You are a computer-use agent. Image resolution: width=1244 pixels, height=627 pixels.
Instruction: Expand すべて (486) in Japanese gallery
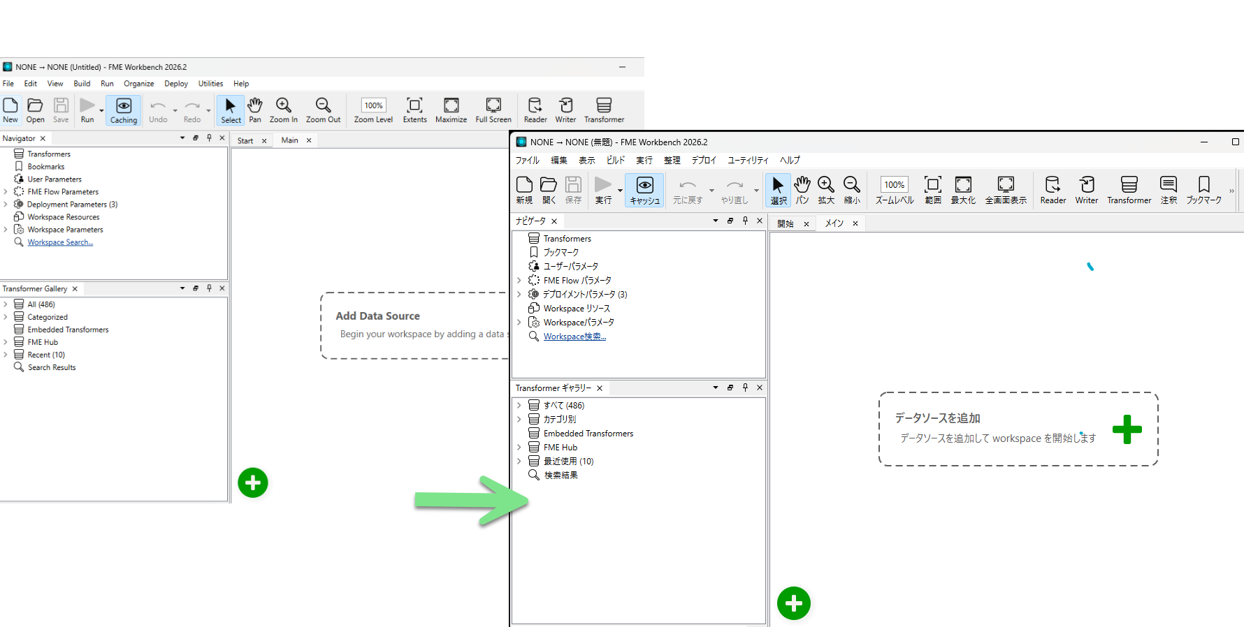tap(519, 406)
